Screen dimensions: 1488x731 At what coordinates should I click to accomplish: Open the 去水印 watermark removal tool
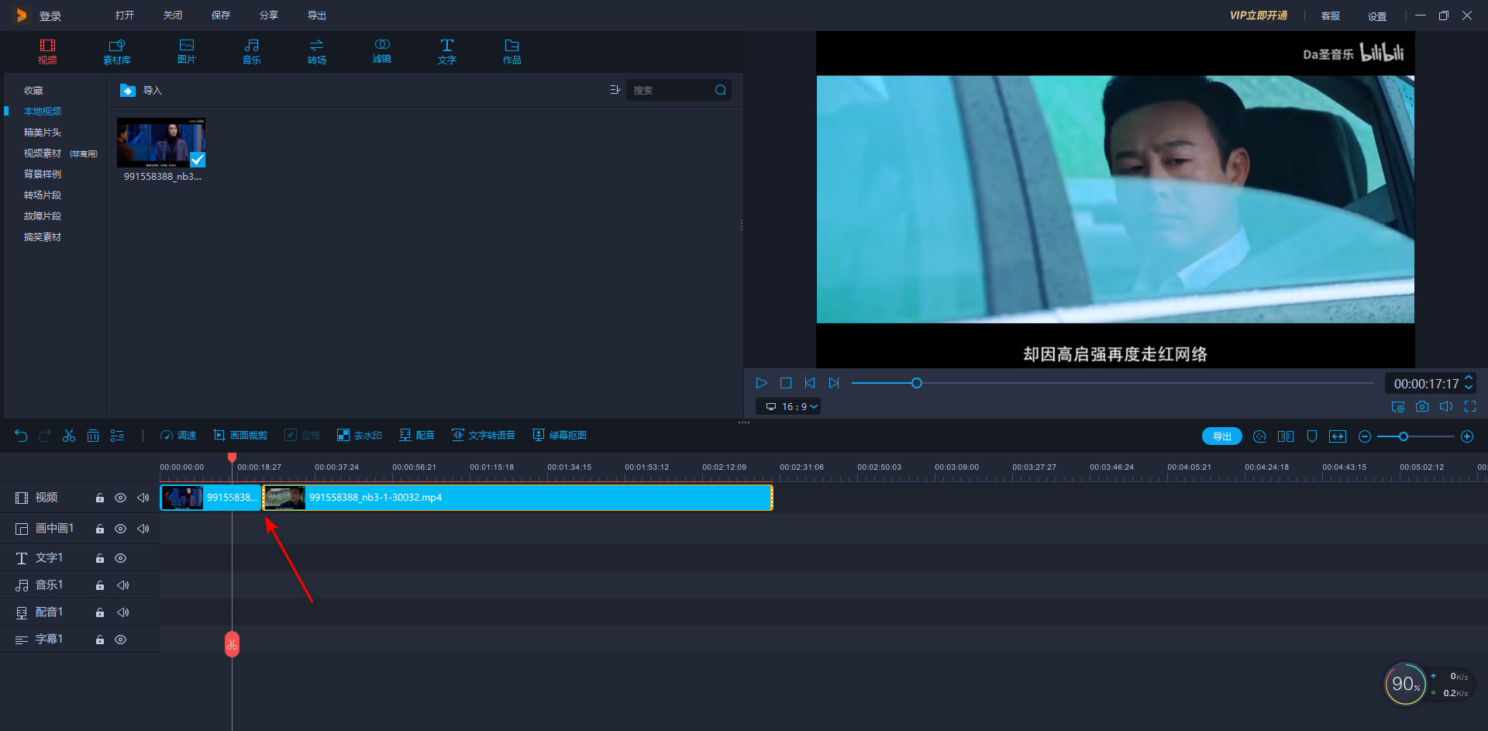click(360, 436)
